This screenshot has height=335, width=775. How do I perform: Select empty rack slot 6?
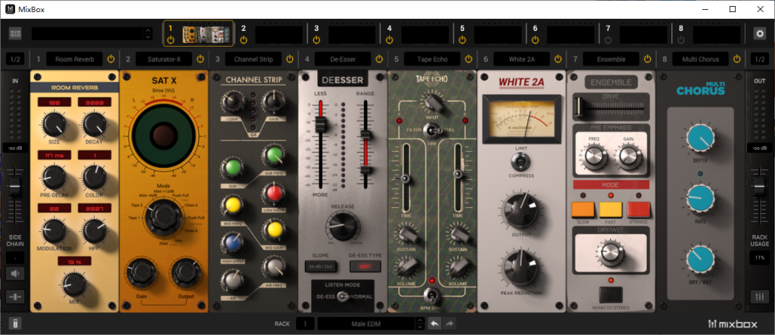point(571,35)
